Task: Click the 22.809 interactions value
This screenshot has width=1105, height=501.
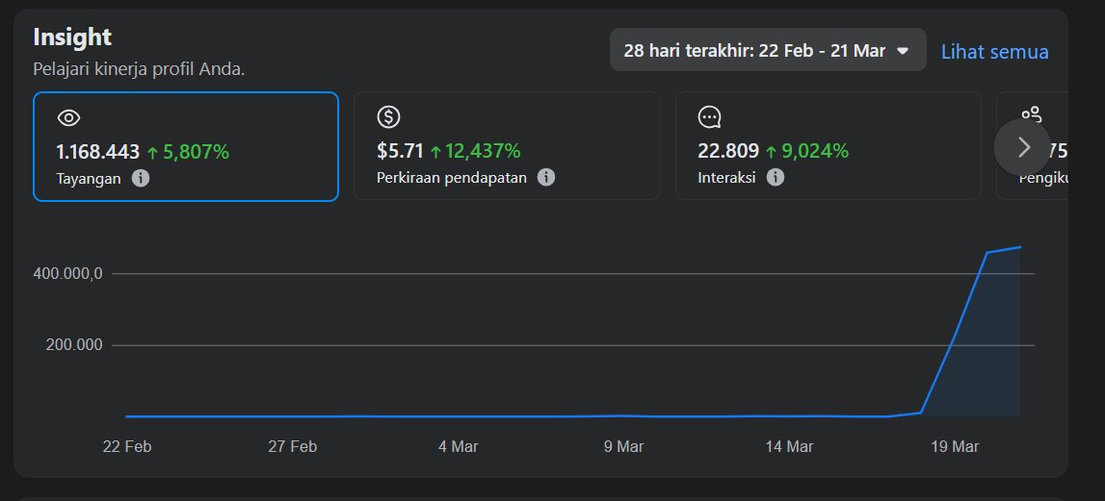Action: click(x=728, y=151)
